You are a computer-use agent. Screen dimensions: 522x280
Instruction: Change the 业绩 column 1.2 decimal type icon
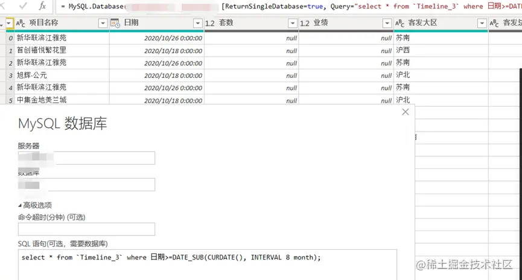(x=305, y=23)
